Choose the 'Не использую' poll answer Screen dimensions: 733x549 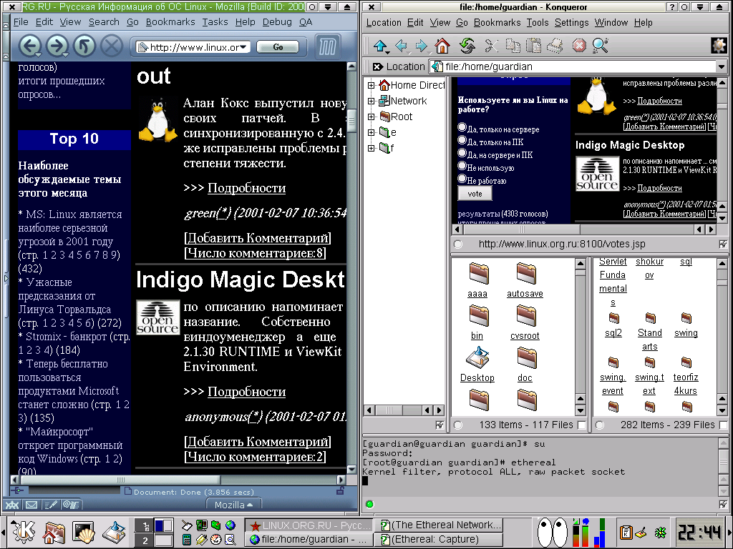[462, 165]
